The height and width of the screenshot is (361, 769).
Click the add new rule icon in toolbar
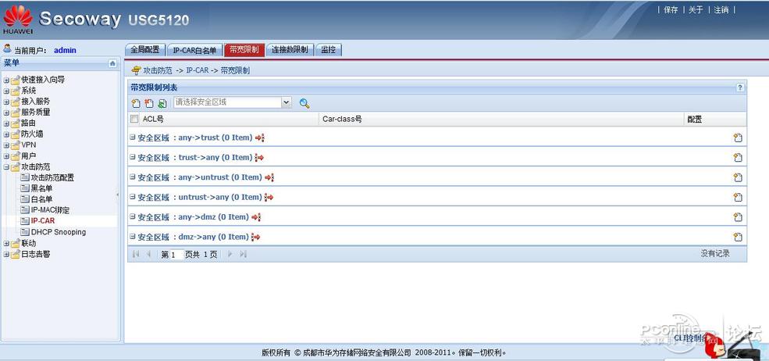[137, 103]
